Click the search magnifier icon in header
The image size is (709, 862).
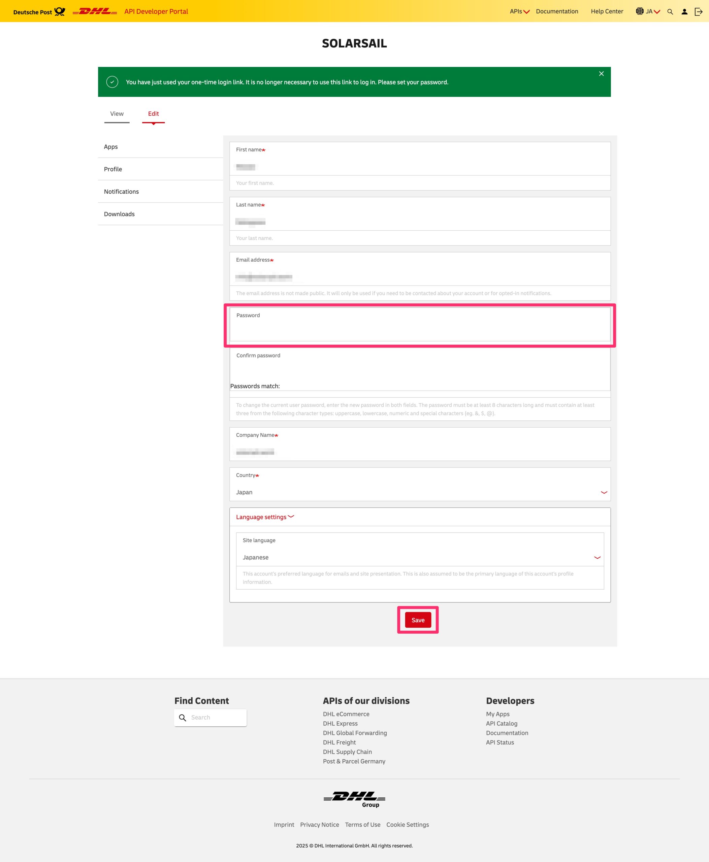[x=670, y=12]
